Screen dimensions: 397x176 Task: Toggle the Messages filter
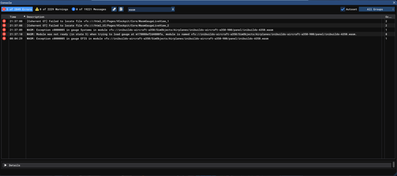[x=89, y=9]
